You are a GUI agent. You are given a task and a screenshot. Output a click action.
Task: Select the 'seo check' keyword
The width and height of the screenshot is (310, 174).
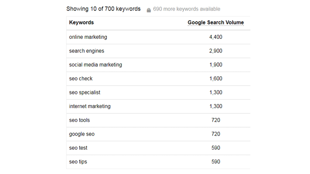pos(81,79)
